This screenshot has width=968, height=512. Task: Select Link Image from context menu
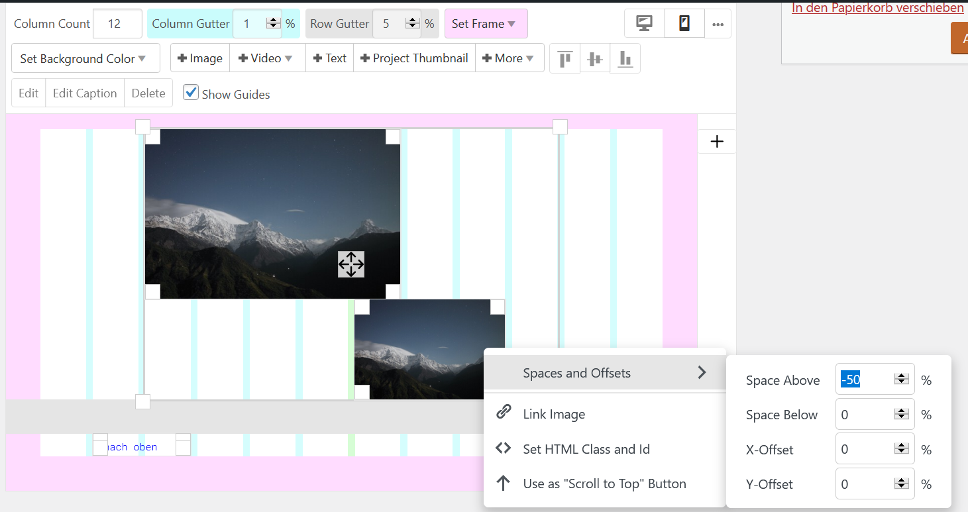554,415
